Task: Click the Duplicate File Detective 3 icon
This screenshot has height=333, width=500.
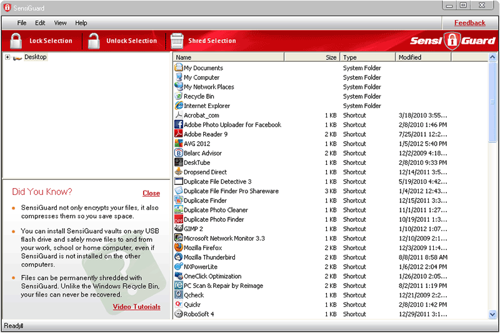Action: tap(179, 181)
